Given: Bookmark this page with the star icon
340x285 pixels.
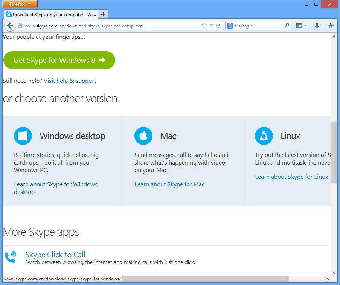Looking at the screenshot, I should [204, 26].
